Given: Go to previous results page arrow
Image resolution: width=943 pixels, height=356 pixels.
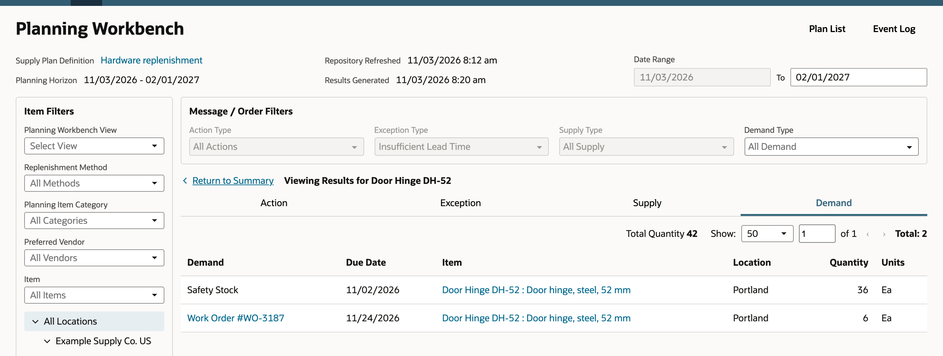Looking at the screenshot, I should point(868,234).
